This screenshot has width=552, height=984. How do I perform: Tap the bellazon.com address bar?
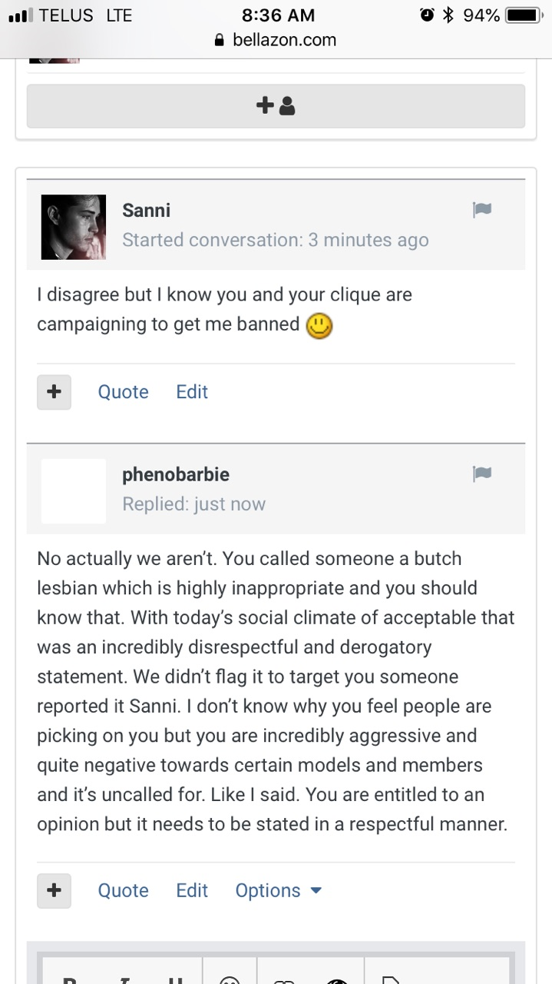coord(284,40)
